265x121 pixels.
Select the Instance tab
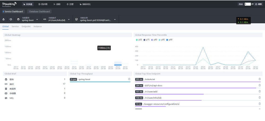pos(38,26)
